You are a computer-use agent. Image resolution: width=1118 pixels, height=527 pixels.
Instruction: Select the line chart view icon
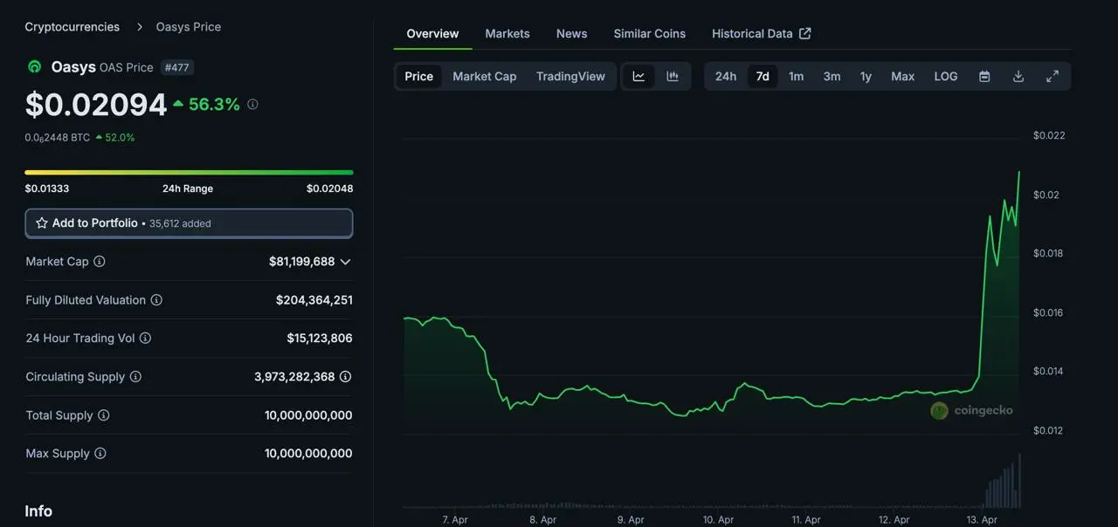[638, 76]
